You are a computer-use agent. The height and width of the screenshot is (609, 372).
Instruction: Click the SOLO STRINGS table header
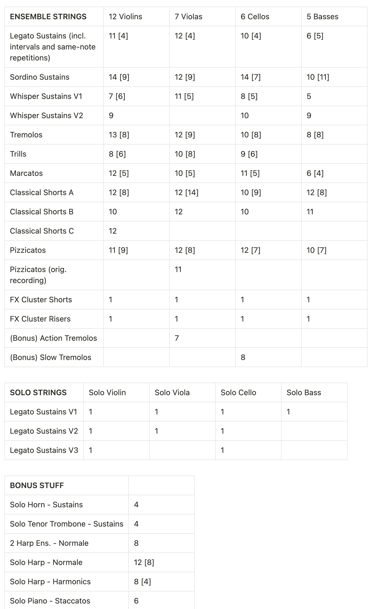click(38, 392)
